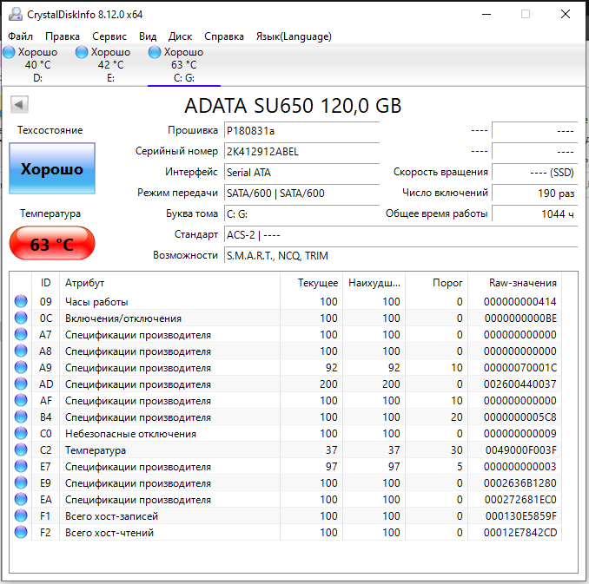This screenshot has height=584, width=589.
Task: Open the Файл menu
Action: 20,36
